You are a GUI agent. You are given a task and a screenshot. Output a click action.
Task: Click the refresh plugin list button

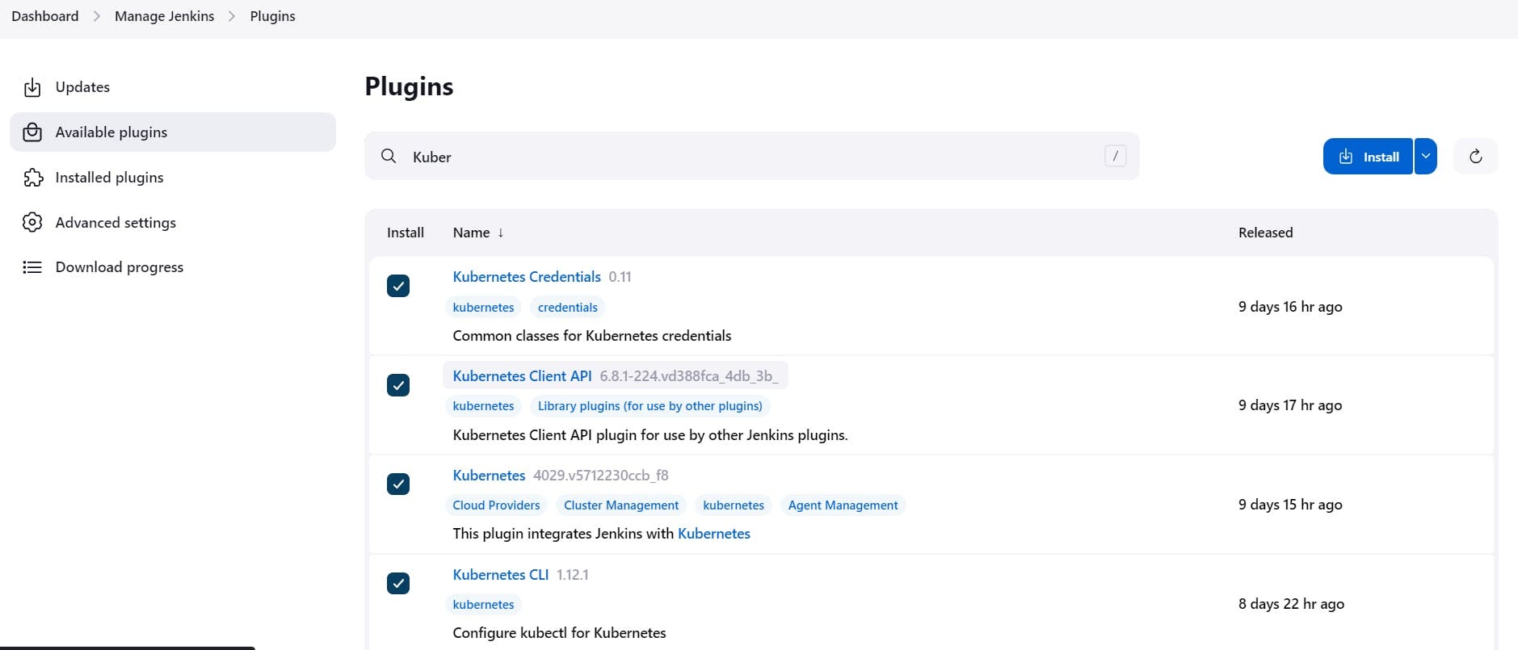(x=1475, y=156)
